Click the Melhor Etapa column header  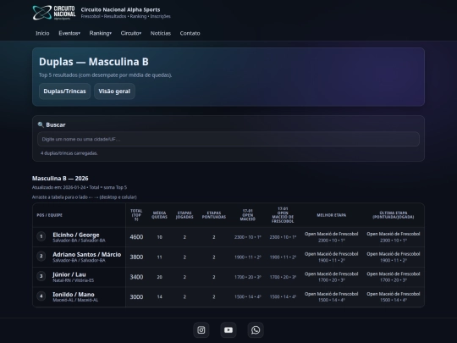tap(332, 215)
